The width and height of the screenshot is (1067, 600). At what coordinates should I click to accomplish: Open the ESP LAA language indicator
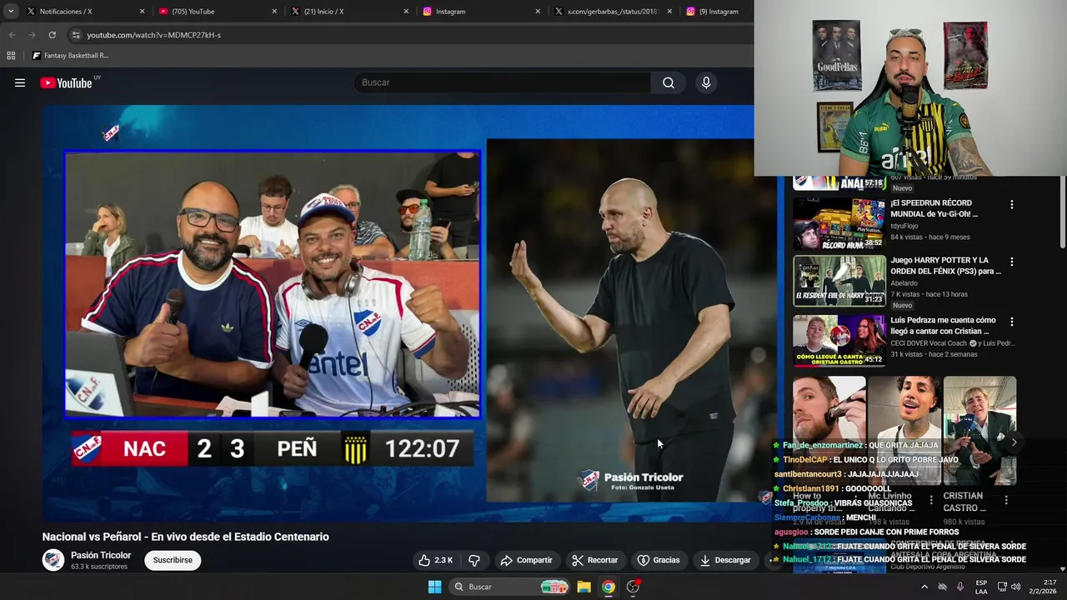981,587
